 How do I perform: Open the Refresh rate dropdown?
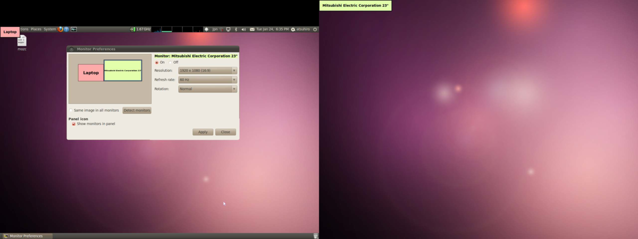tap(207, 80)
